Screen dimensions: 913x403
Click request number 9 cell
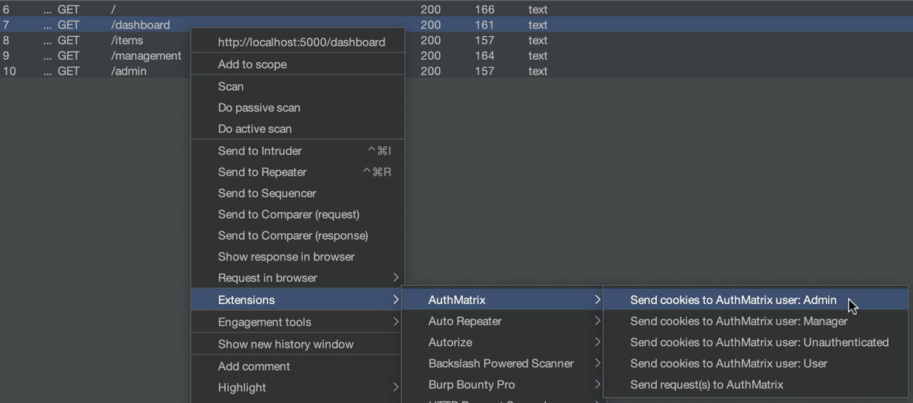tap(6, 56)
